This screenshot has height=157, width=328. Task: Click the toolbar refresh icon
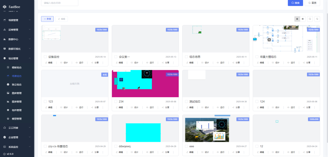coord(317,19)
